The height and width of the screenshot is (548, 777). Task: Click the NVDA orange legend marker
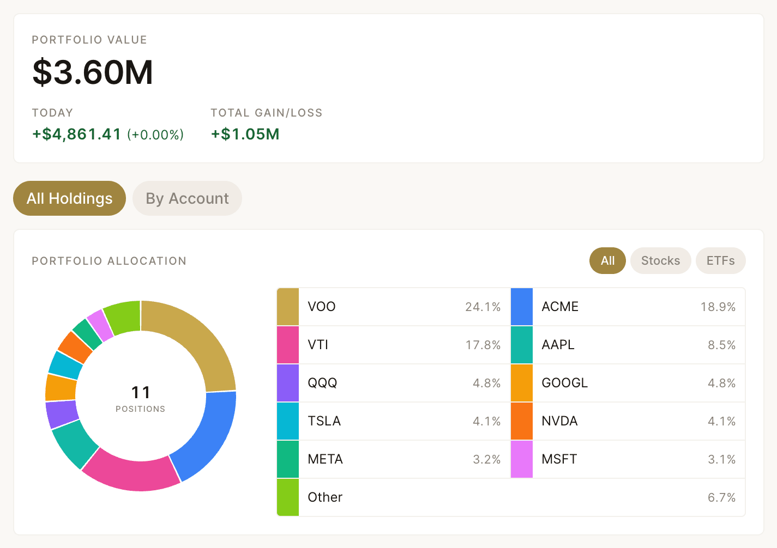pyautogui.click(x=521, y=421)
